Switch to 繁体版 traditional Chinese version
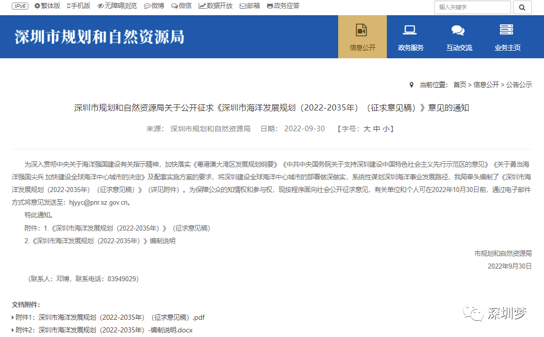 (x=51, y=6)
